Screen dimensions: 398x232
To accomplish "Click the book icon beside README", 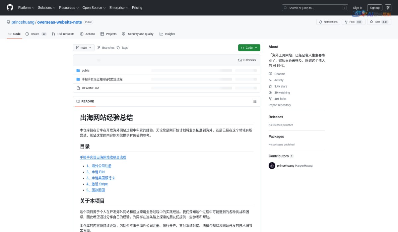I will click(78, 101).
